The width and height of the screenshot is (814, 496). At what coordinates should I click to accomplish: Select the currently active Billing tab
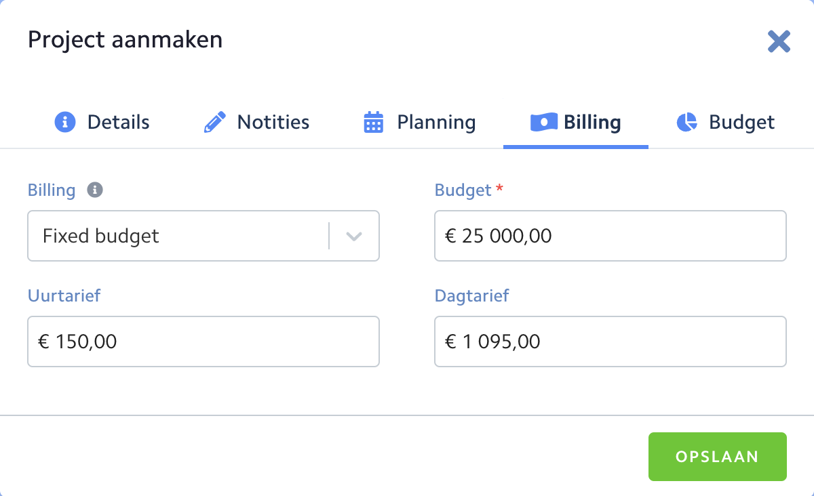click(x=592, y=122)
